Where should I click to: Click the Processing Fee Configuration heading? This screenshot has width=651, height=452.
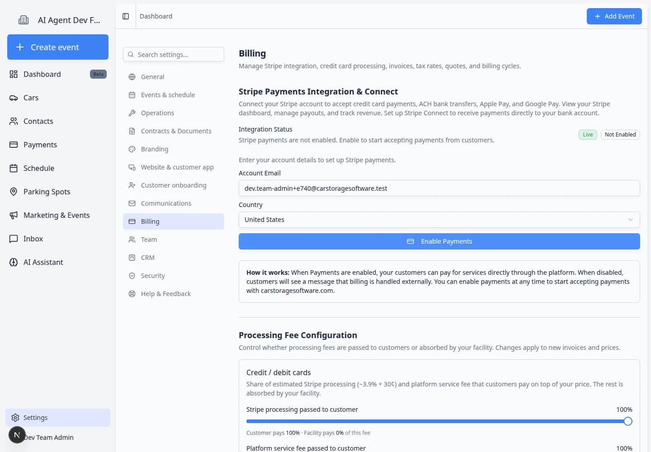[x=298, y=335]
